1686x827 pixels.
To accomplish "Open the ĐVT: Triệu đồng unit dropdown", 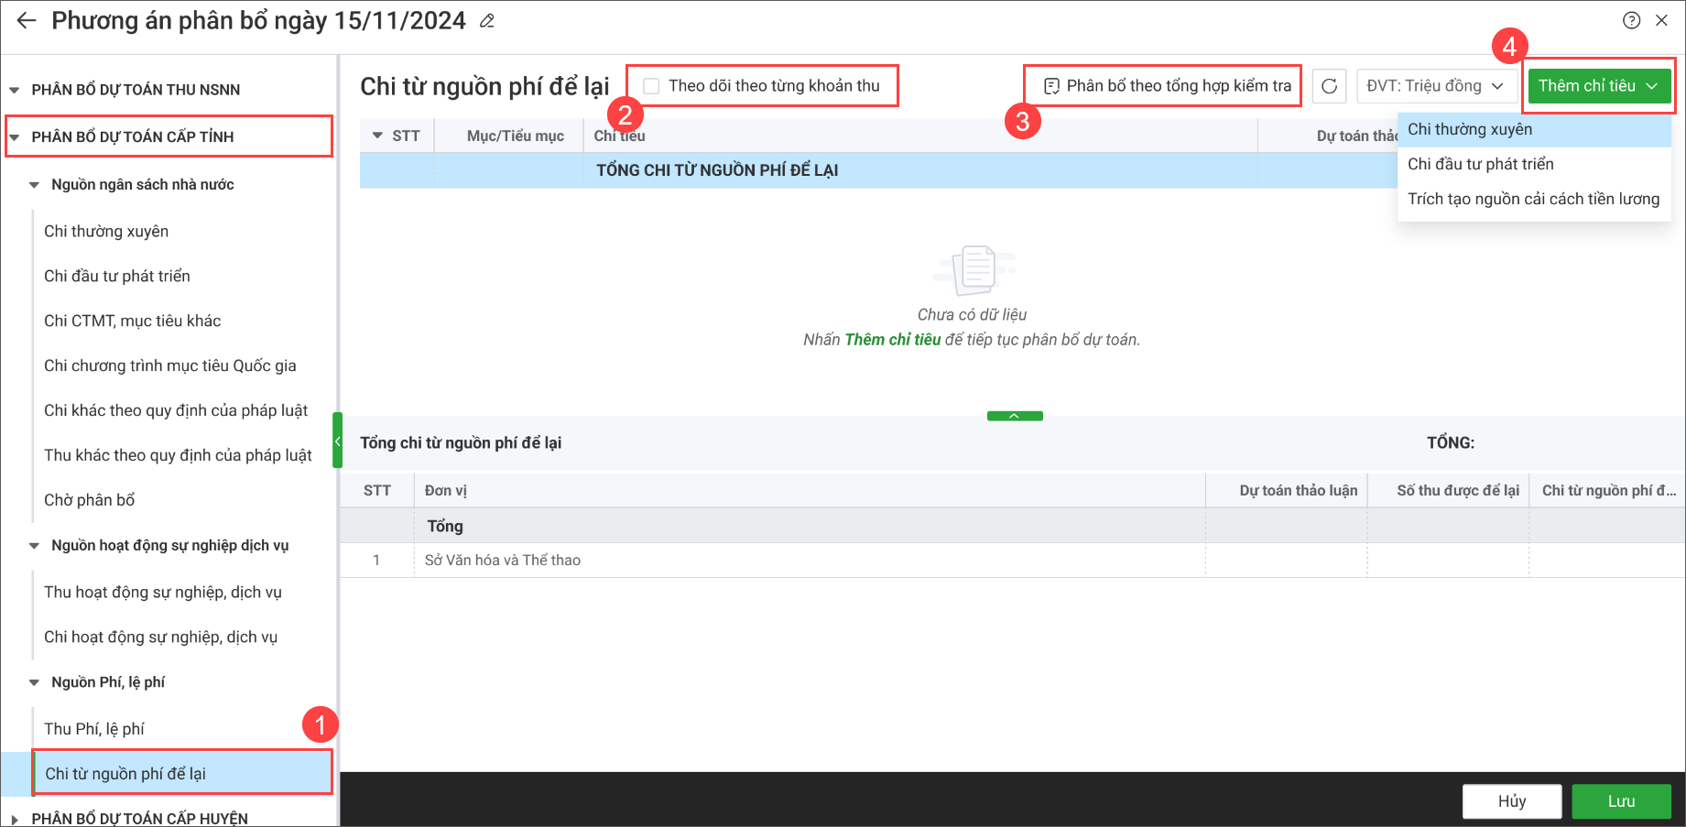I will point(1435,86).
